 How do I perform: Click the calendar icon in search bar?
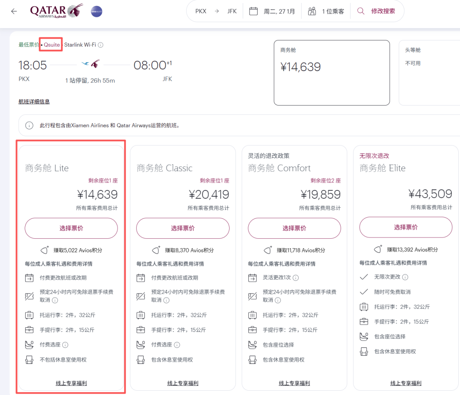pyautogui.click(x=253, y=11)
